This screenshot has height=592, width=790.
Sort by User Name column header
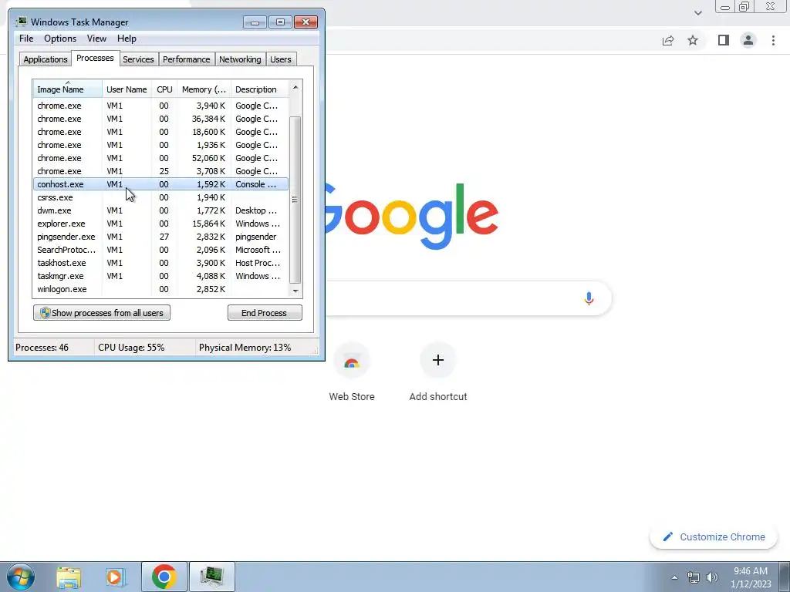pyautogui.click(x=127, y=89)
